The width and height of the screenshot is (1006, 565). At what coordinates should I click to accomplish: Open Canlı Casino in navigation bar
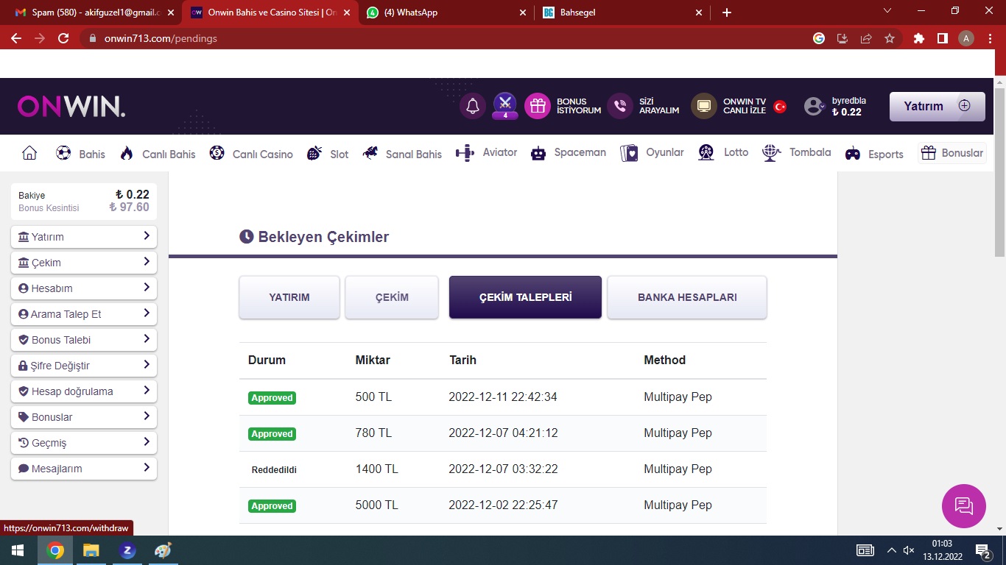[x=251, y=154]
